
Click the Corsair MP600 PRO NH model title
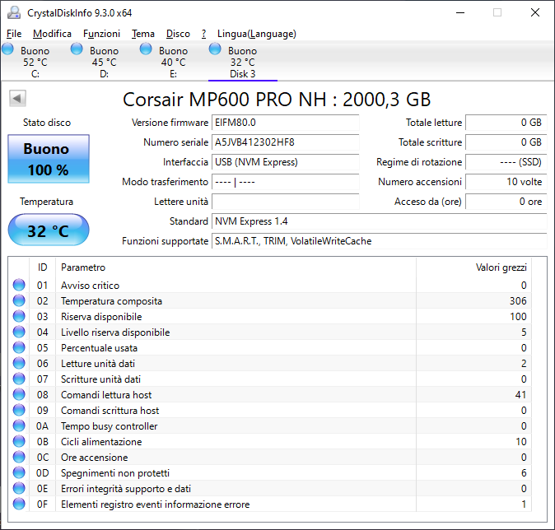coord(277,100)
